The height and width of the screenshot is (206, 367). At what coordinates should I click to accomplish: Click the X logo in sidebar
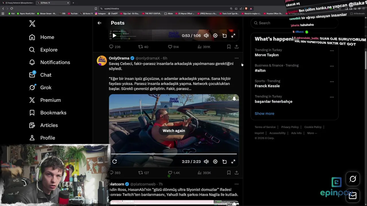(x=32, y=23)
